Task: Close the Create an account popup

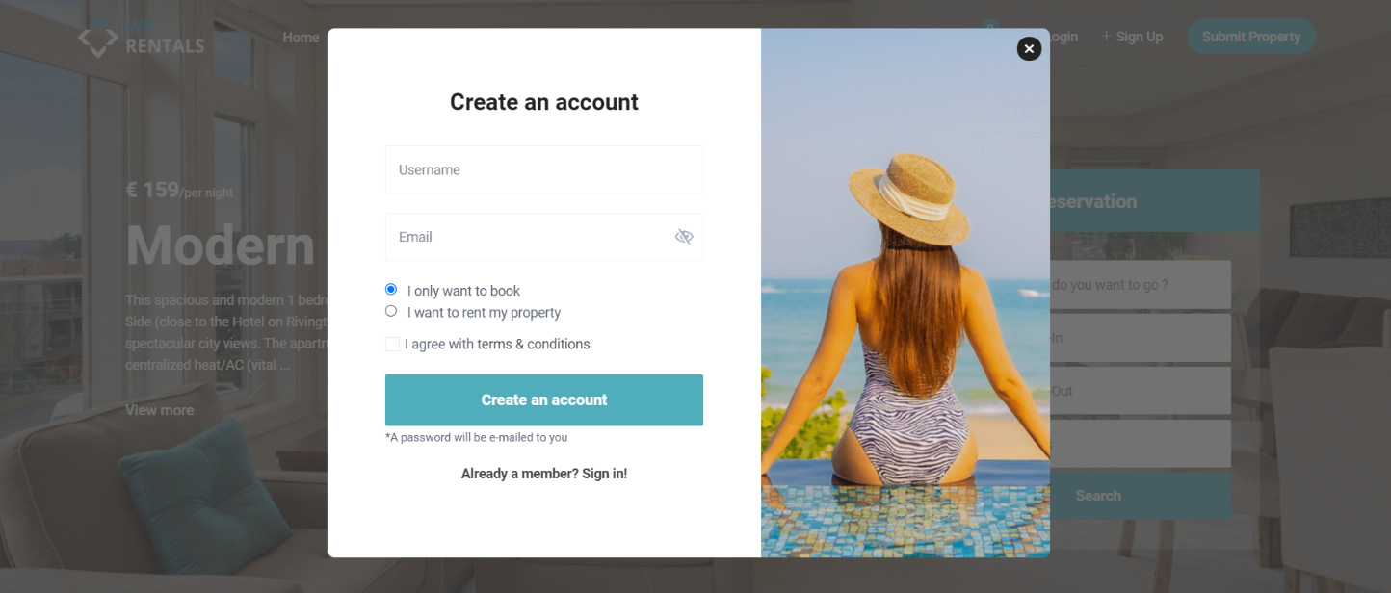Action: point(1029,48)
